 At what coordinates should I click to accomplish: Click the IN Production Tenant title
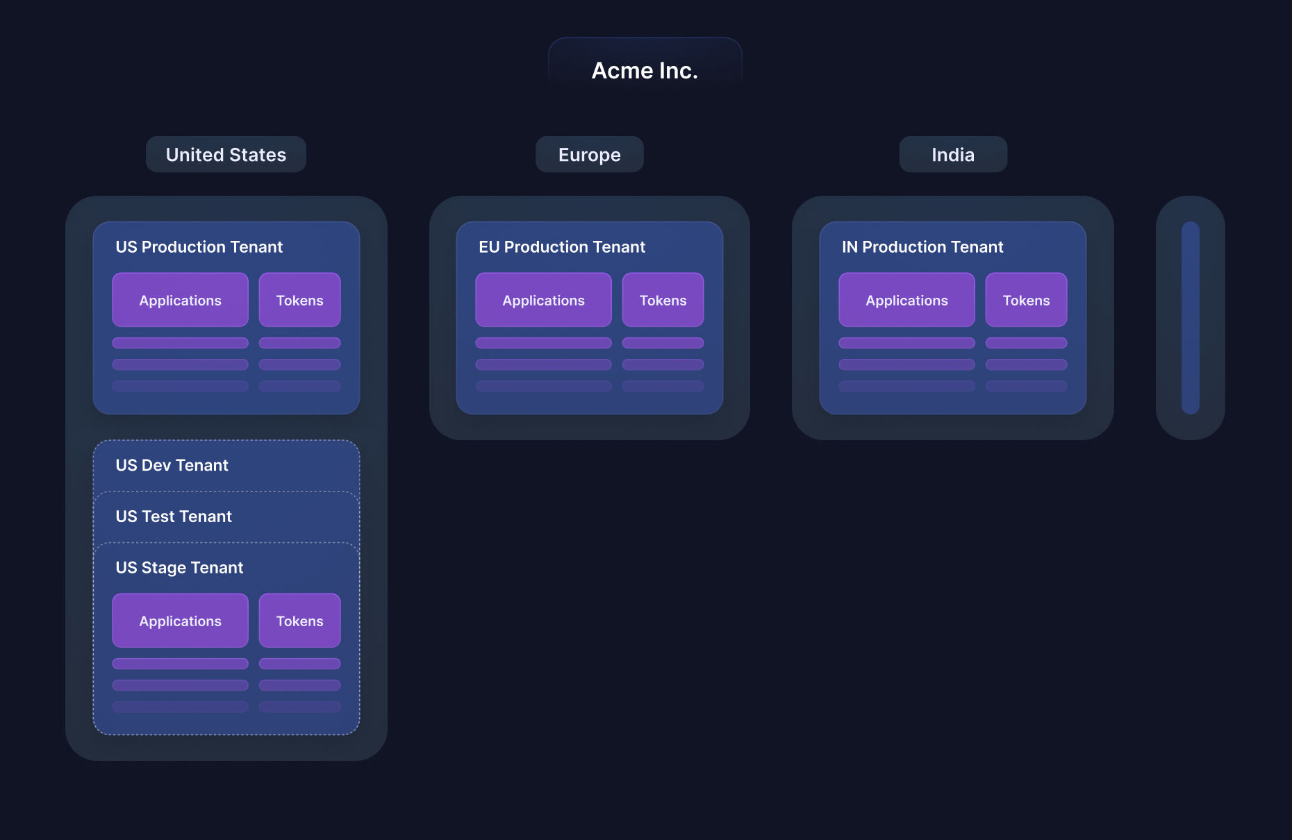point(922,247)
